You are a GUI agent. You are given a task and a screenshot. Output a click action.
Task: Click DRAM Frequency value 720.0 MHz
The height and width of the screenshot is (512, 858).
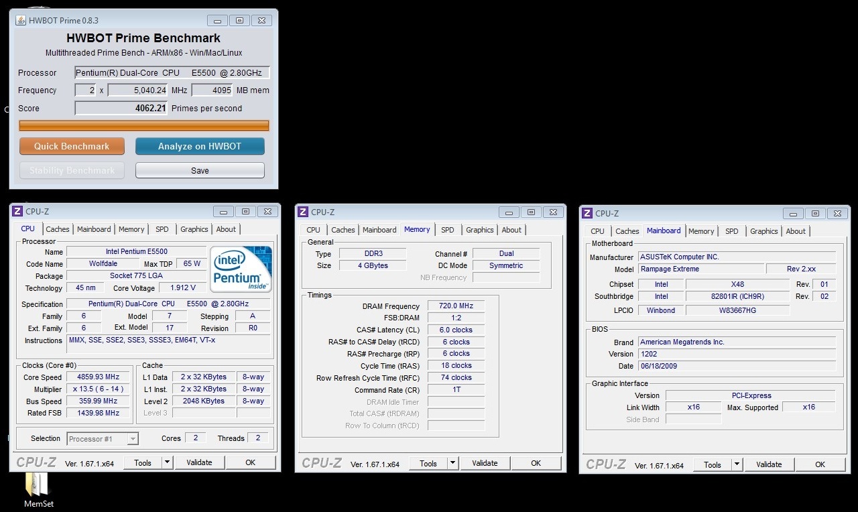pyautogui.click(x=456, y=306)
